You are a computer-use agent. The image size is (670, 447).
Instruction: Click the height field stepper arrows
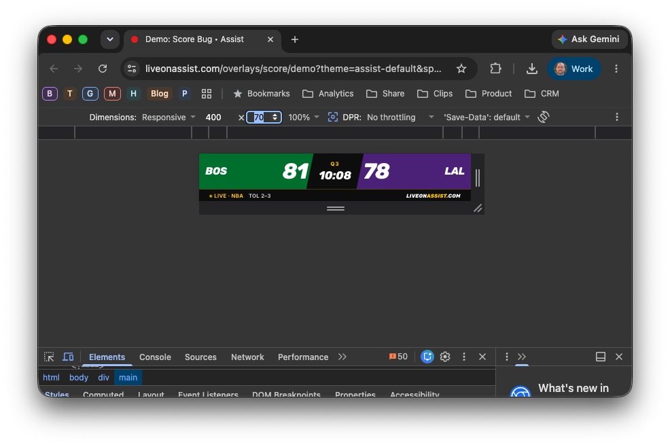(x=275, y=117)
